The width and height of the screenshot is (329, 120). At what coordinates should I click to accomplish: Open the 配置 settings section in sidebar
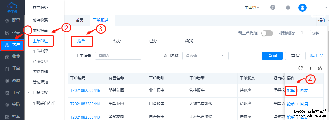click(x=12, y=21)
